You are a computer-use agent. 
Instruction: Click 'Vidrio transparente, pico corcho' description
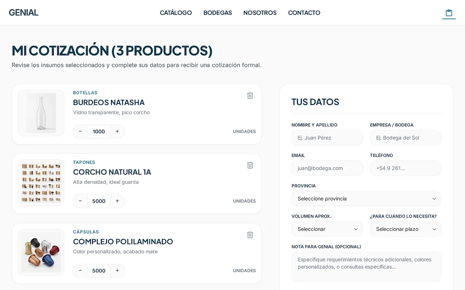coord(111,113)
